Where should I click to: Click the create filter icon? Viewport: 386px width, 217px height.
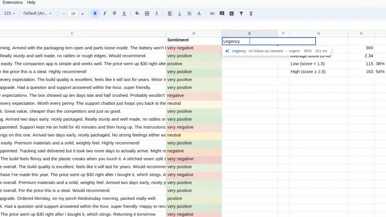241,13
